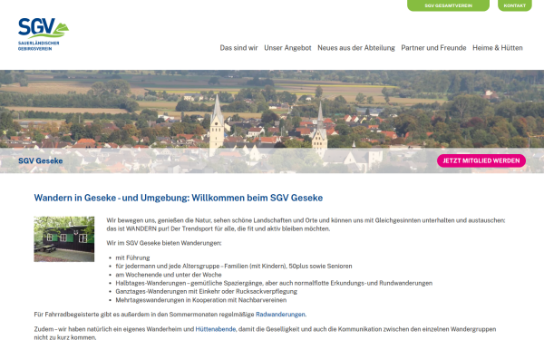Click the line "Wir im SGV Geseke bieten Wanderungen:"
The height and width of the screenshot is (340, 544).
164,243
